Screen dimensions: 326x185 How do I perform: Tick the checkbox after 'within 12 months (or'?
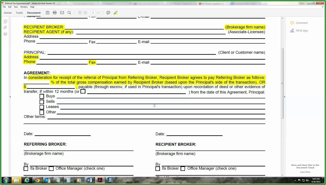pyautogui.click(x=83, y=91)
